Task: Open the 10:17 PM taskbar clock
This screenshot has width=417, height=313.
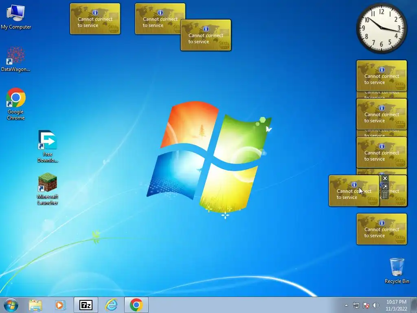Action: pyautogui.click(x=396, y=305)
